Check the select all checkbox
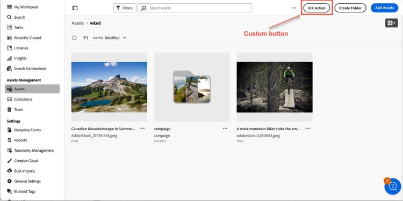The height and width of the screenshot is (201, 403). 75,38
